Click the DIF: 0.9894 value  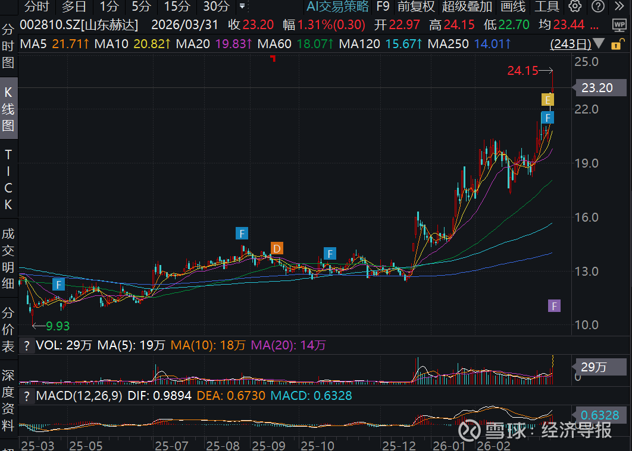pyautogui.click(x=159, y=396)
